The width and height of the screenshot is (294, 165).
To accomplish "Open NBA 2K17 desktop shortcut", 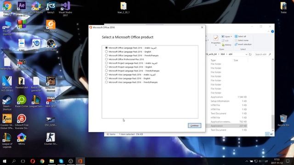I will click(x=51, y=101).
